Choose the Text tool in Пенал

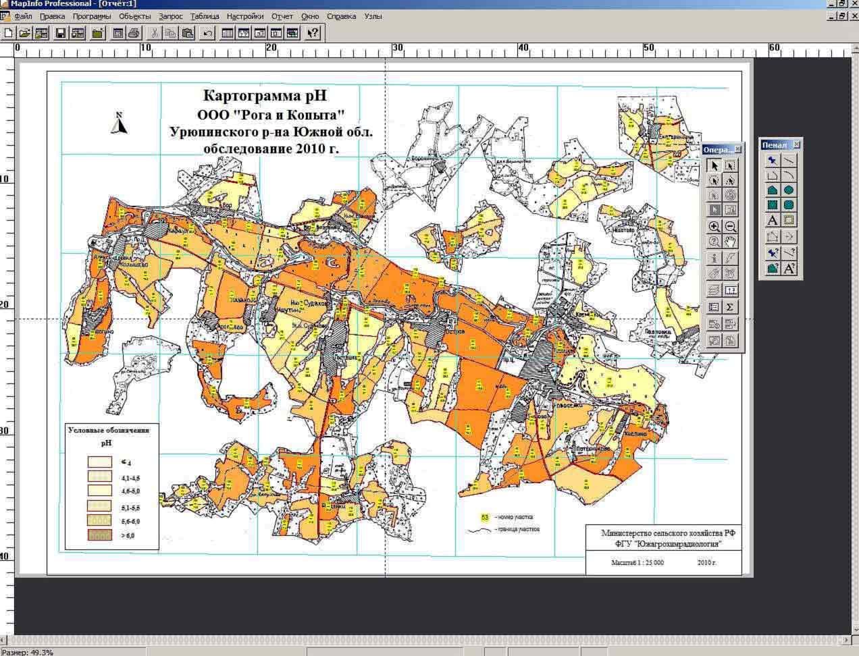pos(773,220)
